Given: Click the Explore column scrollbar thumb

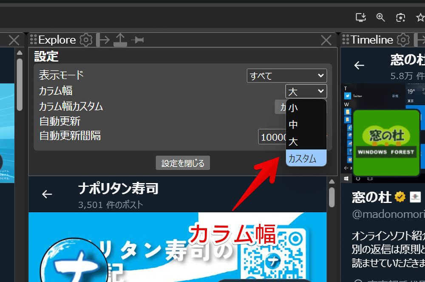Looking at the screenshot, I should (x=331, y=197).
